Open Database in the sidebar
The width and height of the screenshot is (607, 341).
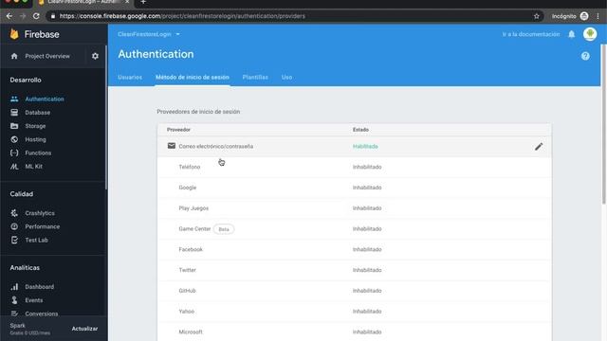pyautogui.click(x=38, y=113)
